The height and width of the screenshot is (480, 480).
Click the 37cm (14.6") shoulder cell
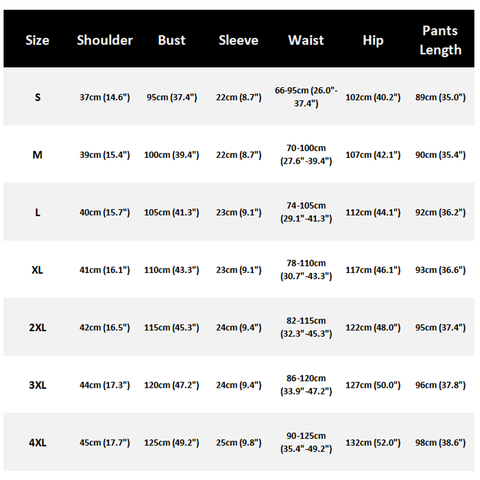[x=104, y=97]
